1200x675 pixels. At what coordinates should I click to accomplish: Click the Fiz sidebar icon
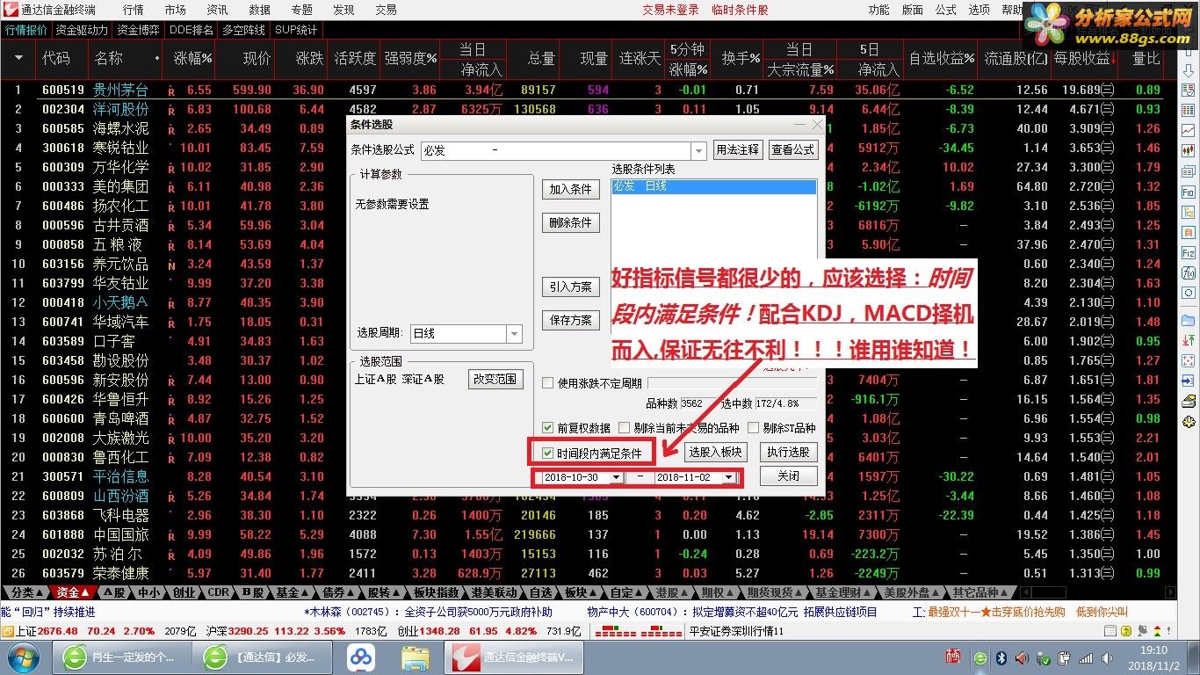tap(1188, 252)
